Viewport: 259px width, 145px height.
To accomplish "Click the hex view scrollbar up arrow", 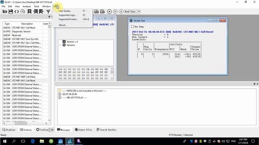I will click(112, 69).
